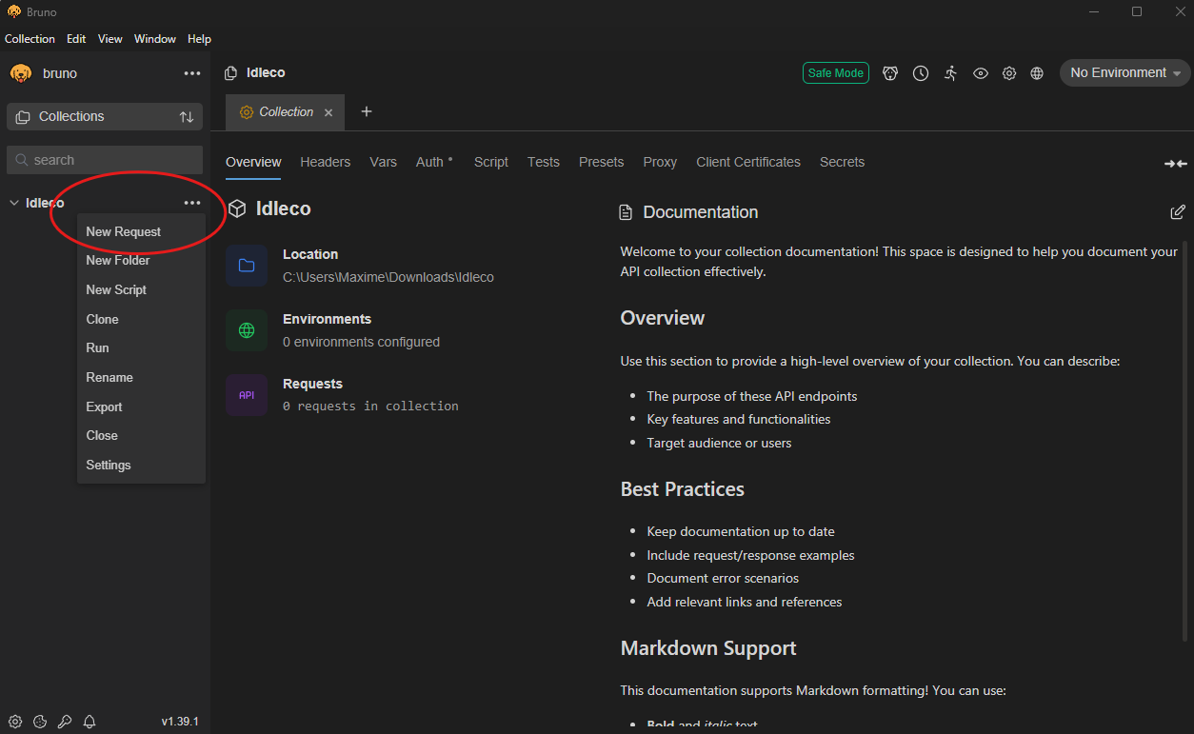Click the notifications bell icon
1194x734 pixels.
(x=90, y=722)
